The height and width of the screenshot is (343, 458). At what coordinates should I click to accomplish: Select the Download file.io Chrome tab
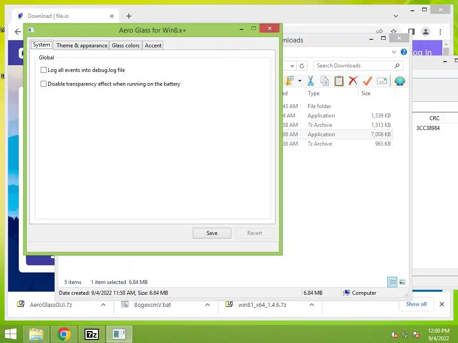pos(65,16)
